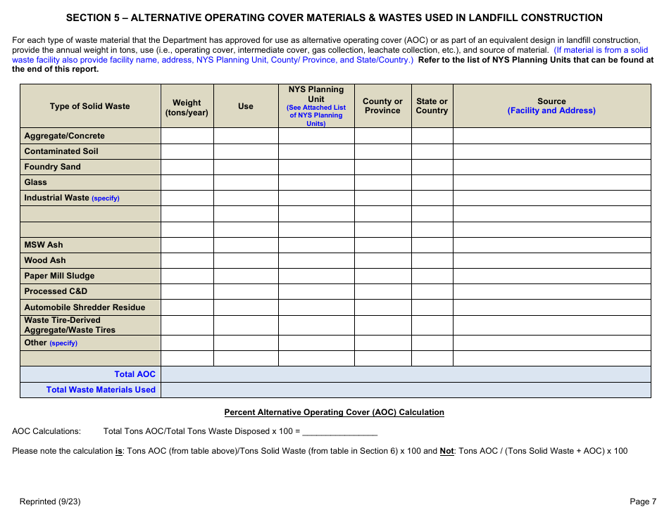Image resolution: width=669 pixels, height=517 pixels.
Task: Click the Use cell for Contaminated Soil
Action: [246, 151]
